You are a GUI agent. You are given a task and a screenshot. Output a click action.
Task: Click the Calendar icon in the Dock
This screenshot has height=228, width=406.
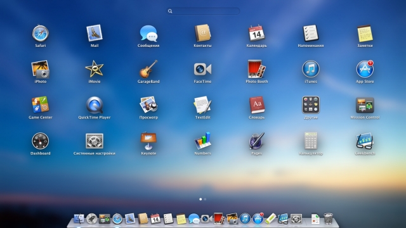click(155, 218)
